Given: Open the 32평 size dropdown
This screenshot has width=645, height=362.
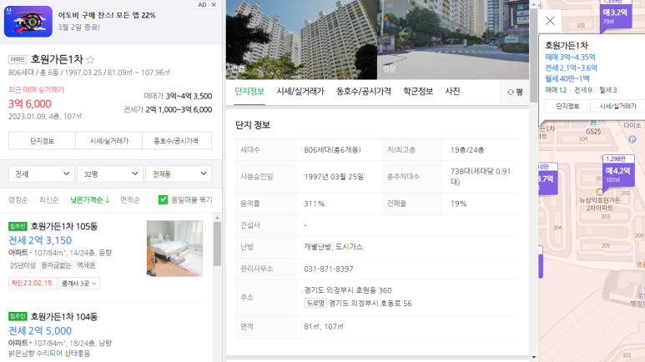Looking at the screenshot, I should pos(110,174).
